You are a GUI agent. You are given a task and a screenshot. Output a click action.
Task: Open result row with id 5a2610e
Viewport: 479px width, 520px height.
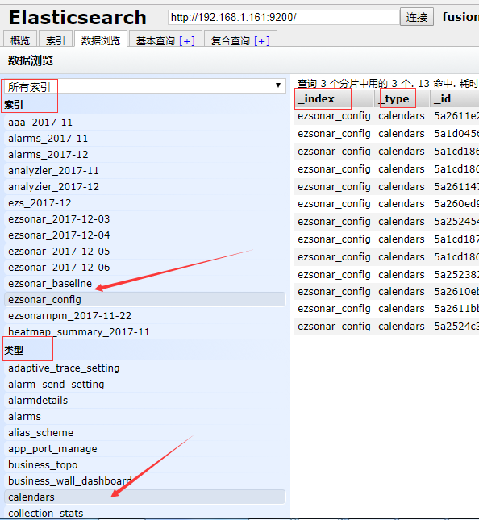pos(386,292)
